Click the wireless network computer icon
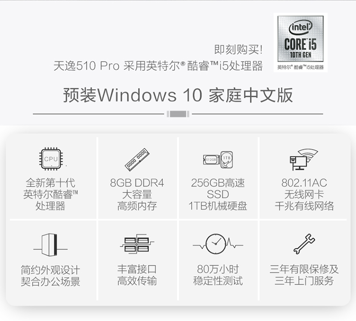Screen dimensions: 356x321 (x=304, y=160)
